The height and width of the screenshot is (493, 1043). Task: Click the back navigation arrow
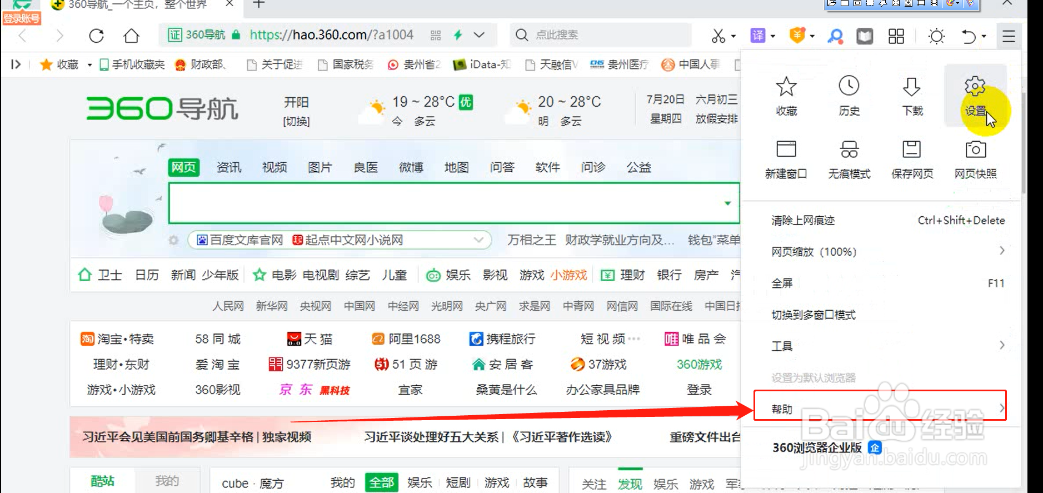tap(23, 36)
